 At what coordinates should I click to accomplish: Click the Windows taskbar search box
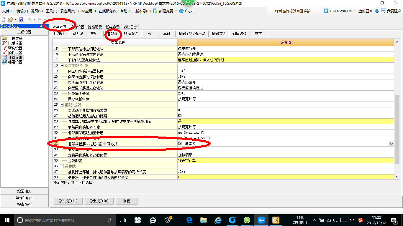(65, 220)
